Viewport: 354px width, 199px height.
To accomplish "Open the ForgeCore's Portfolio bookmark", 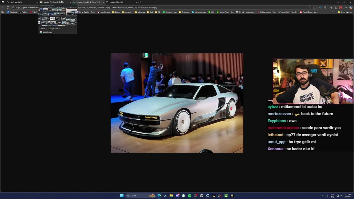I will 288,12.
